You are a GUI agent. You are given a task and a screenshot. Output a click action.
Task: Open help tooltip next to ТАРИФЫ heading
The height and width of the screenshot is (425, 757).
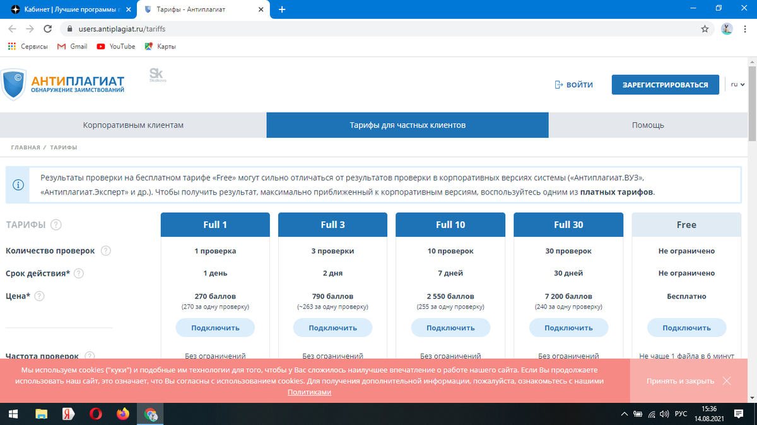56,225
